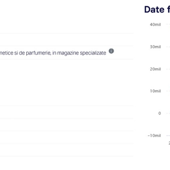
Task: Click the info icon after 'magazine specializate'
Action: pos(111,51)
